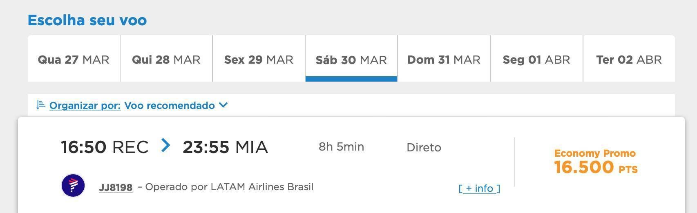Select Voo recomendado sorting option
Image resolution: width=697 pixels, height=213 pixels.
[170, 105]
